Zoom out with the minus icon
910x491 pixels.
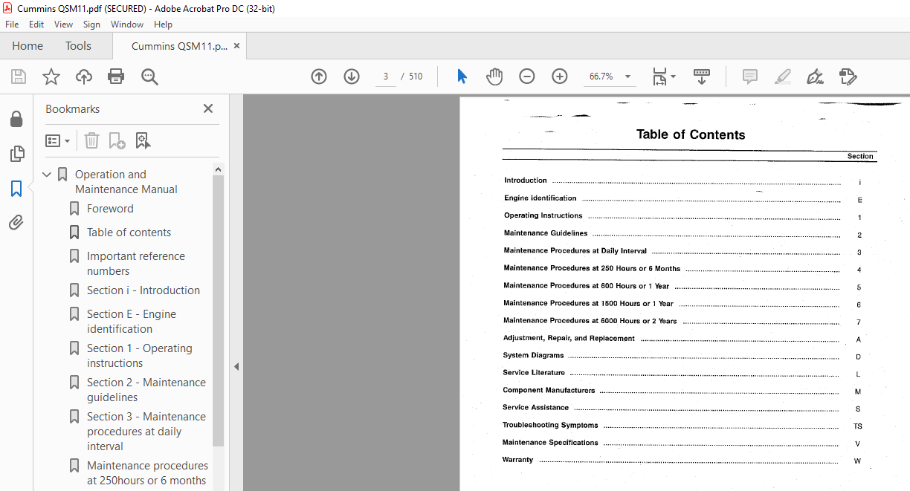click(527, 77)
